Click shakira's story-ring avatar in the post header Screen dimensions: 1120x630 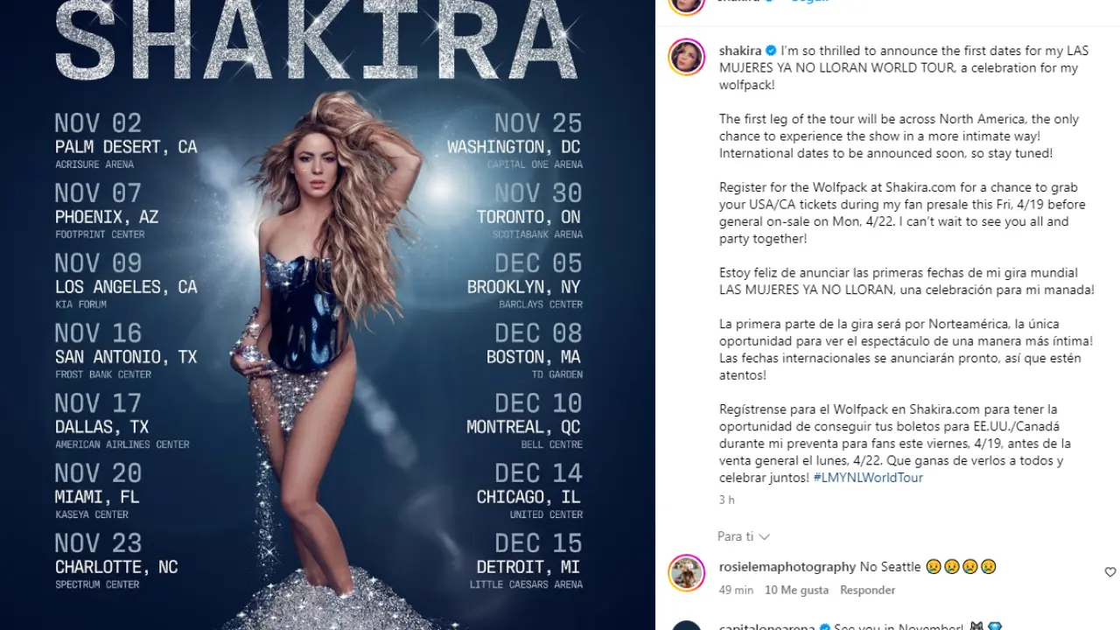[687, 3]
